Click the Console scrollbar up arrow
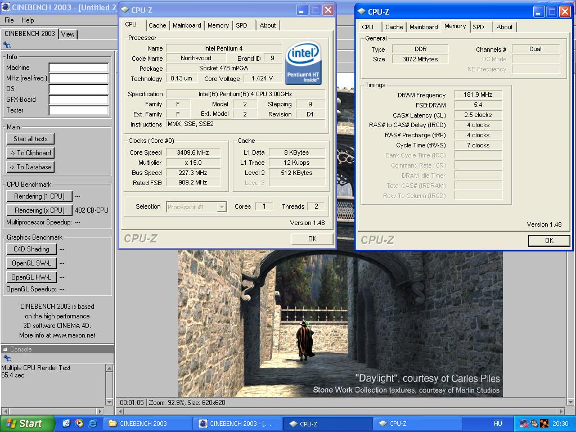 pos(109,368)
